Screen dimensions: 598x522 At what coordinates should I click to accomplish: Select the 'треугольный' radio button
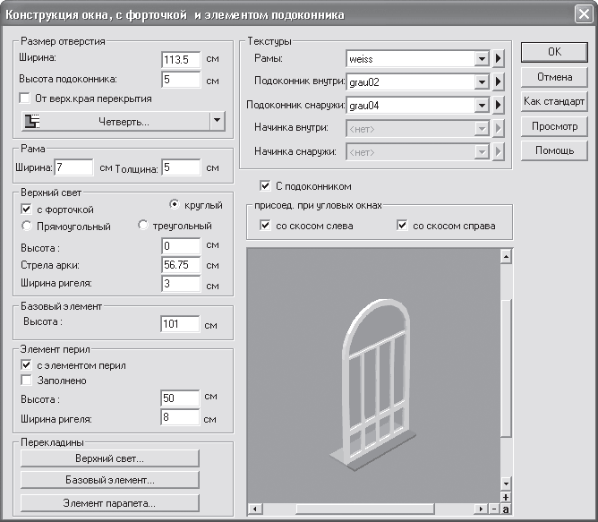[142, 225]
